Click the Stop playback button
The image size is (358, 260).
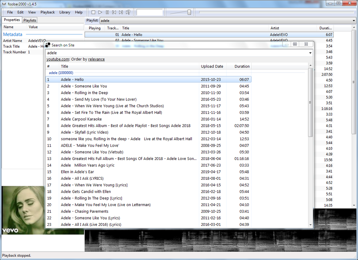click(x=93, y=12)
